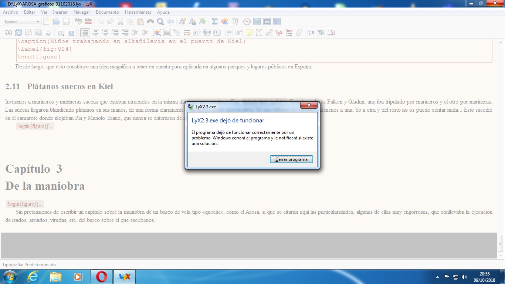Click the vertical scrollbar thumb of the document
The image size is (505, 284).
(x=501, y=243)
